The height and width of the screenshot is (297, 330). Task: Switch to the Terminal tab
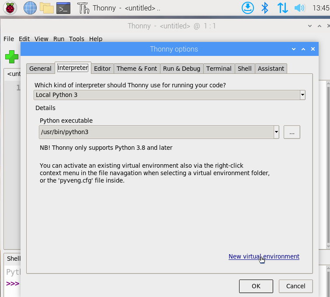pos(219,69)
